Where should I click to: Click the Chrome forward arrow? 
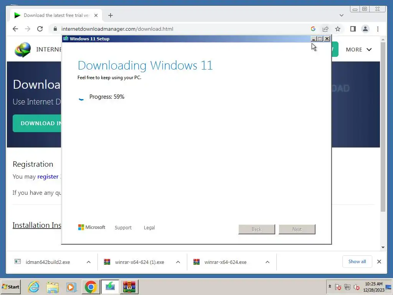click(x=28, y=29)
